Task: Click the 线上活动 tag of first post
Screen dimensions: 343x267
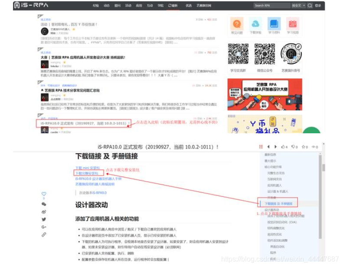Action: pyautogui.click(x=46, y=20)
